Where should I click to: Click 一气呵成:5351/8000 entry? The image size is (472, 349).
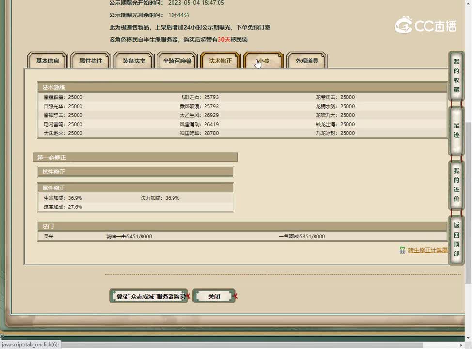(302, 237)
